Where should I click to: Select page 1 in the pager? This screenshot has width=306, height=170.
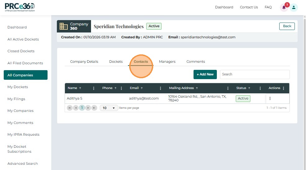[82, 108]
